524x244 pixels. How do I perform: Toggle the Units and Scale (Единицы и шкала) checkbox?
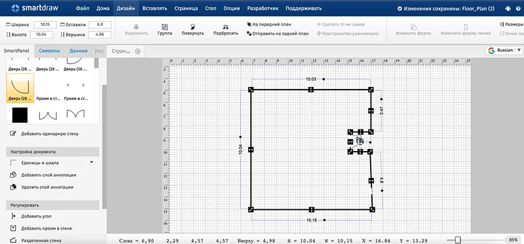pos(13,163)
